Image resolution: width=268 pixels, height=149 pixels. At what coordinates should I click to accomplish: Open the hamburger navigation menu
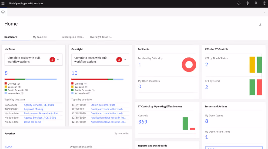[3, 4]
